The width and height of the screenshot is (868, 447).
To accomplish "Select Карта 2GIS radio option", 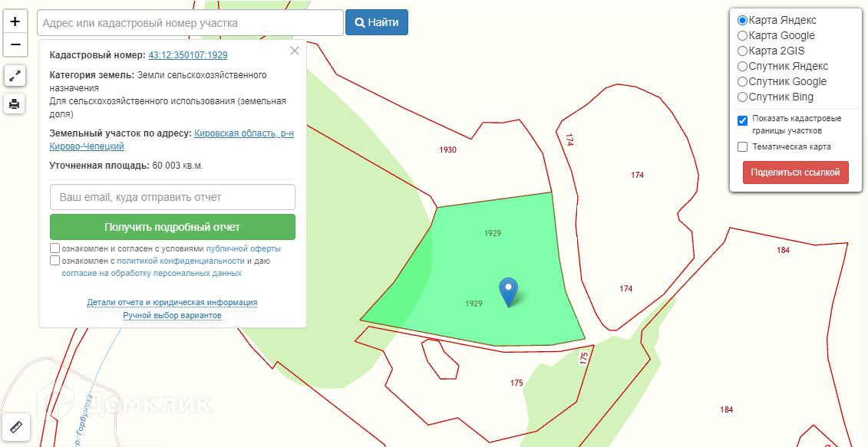I will [x=742, y=51].
